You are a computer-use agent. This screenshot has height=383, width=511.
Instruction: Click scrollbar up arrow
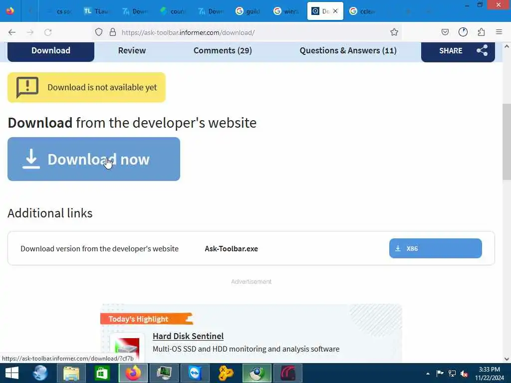pos(507,46)
